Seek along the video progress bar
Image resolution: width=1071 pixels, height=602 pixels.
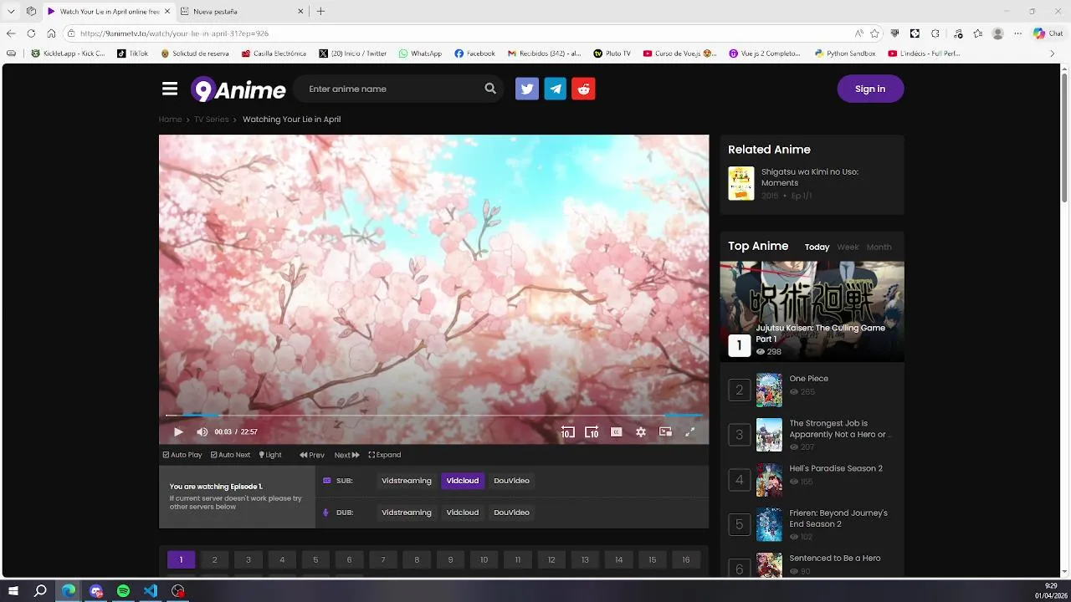433,415
